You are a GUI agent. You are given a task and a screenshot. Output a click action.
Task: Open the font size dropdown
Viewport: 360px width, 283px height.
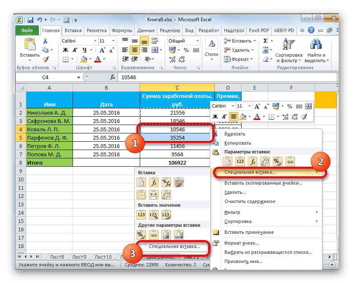tap(113, 41)
